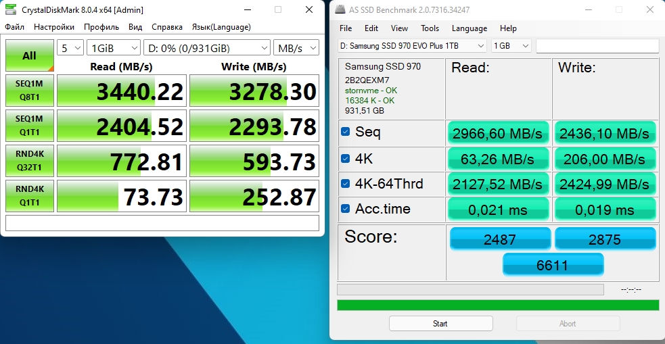Uncheck the Acc.time test checkbox
Screen dimensions: 665x344
(x=346, y=208)
